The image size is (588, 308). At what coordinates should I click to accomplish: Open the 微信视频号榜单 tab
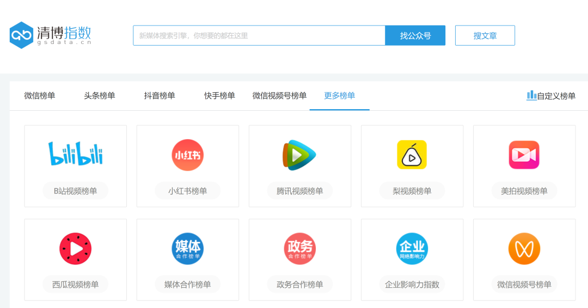point(279,96)
